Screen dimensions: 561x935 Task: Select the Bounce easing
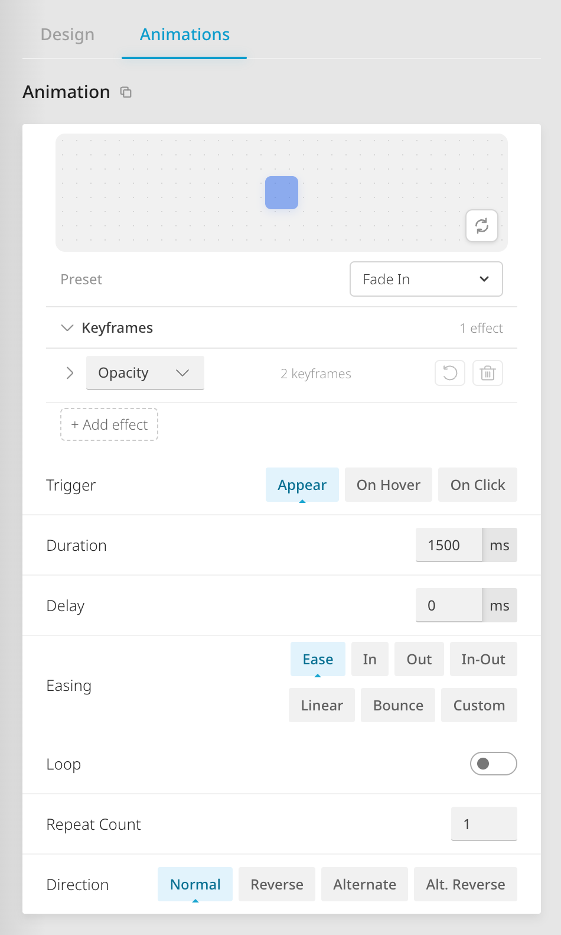coord(397,705)
